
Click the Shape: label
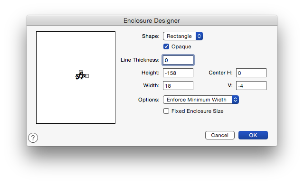tap(151, 36)
